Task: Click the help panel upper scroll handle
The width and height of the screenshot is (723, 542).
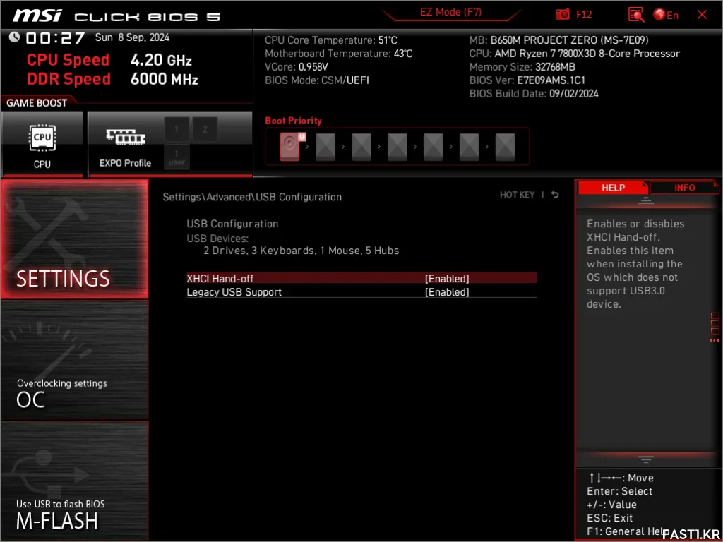Action: tap(646, 200)
